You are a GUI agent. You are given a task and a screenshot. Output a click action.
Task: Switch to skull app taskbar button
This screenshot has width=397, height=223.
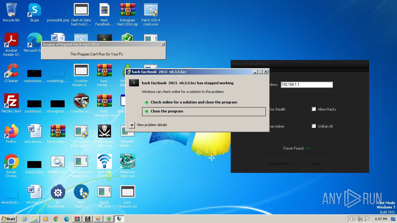pyautogui.click(x=88, y=219)
